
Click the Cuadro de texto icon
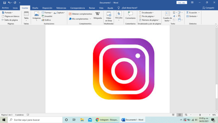click(167, 14)
